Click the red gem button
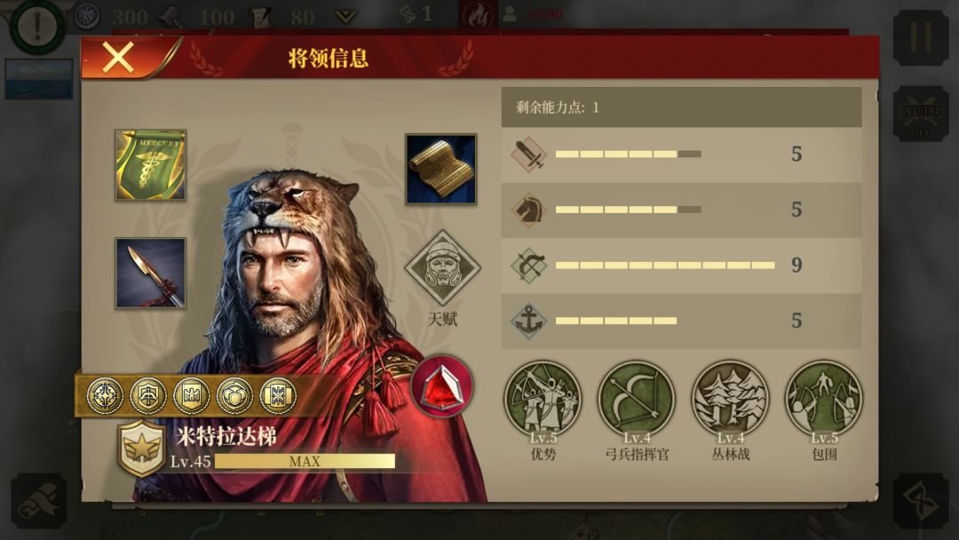This screenshot has height=540, width=959. [441, 387]
